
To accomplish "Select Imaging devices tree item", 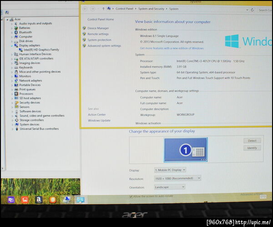I will coord(30,63).
